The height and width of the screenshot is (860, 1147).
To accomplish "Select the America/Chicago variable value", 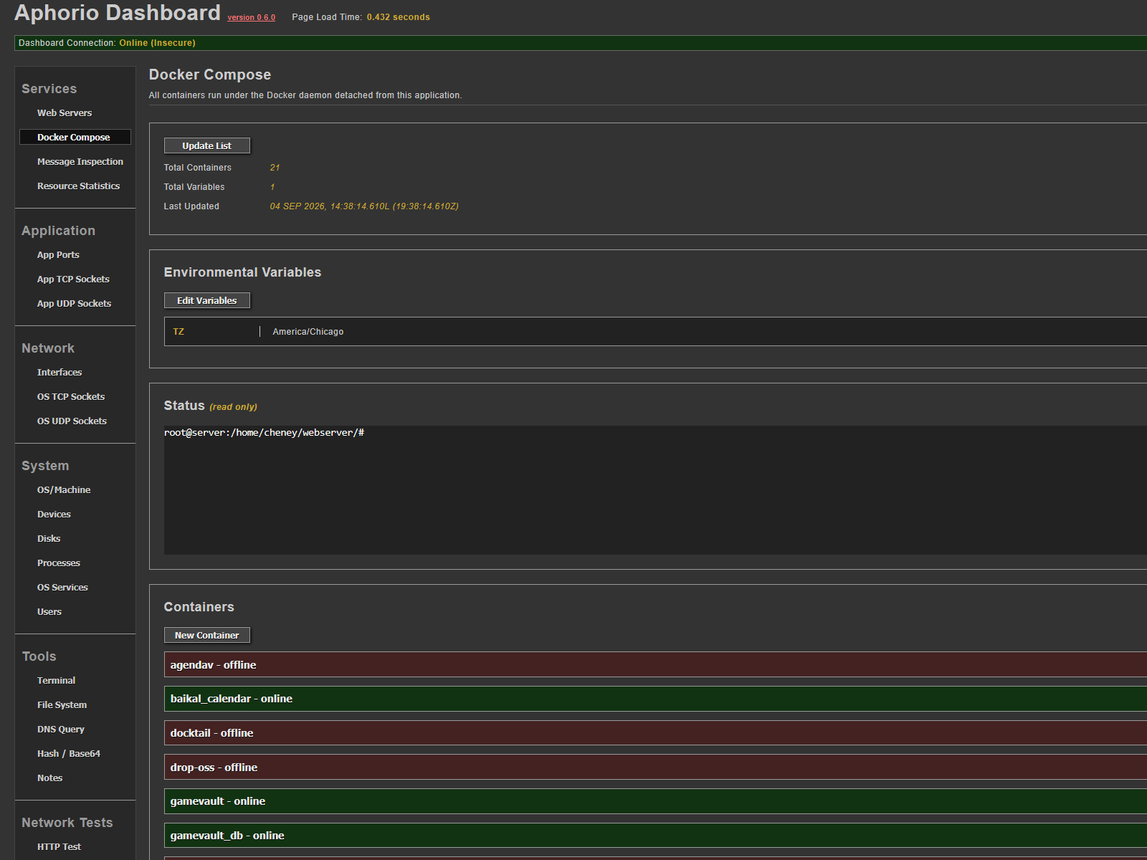I will pos(308,332).
